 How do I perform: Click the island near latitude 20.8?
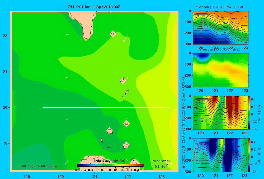pyautogui.click(x=123, y=81)
